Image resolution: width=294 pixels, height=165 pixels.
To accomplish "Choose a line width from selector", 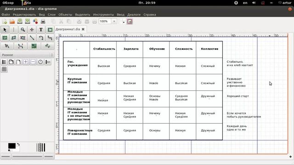I will tap(41, 148).
